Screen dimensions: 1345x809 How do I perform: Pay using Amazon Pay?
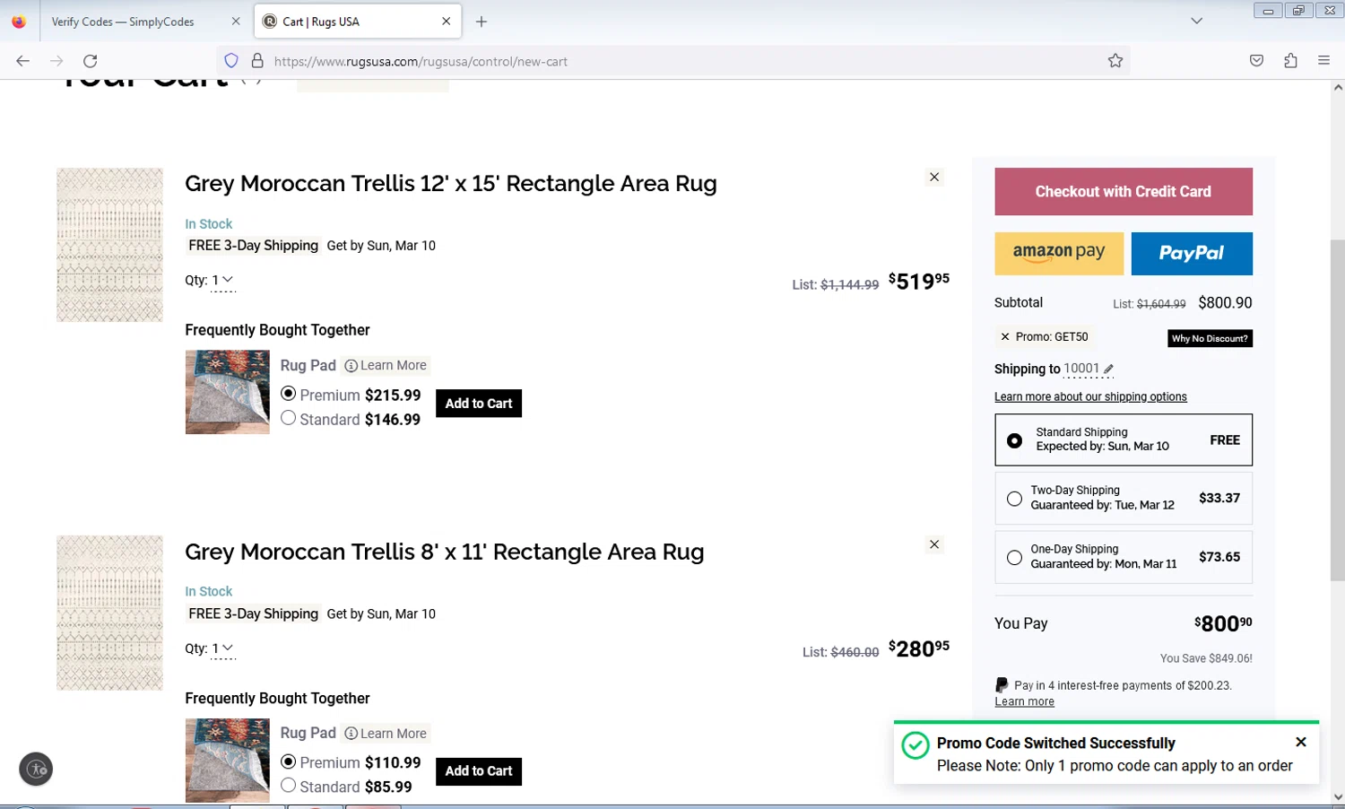(1058, 253)
